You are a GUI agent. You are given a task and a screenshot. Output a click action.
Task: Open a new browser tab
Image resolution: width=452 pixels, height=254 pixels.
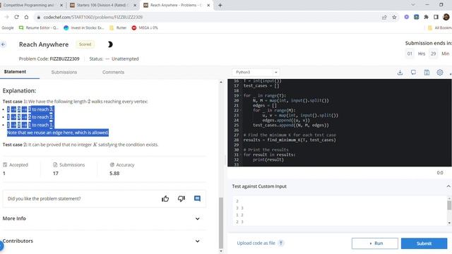(220, 5)
